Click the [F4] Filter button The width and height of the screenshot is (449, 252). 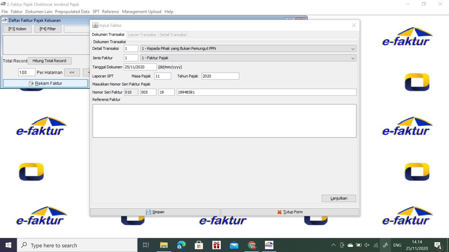[48, 29]
